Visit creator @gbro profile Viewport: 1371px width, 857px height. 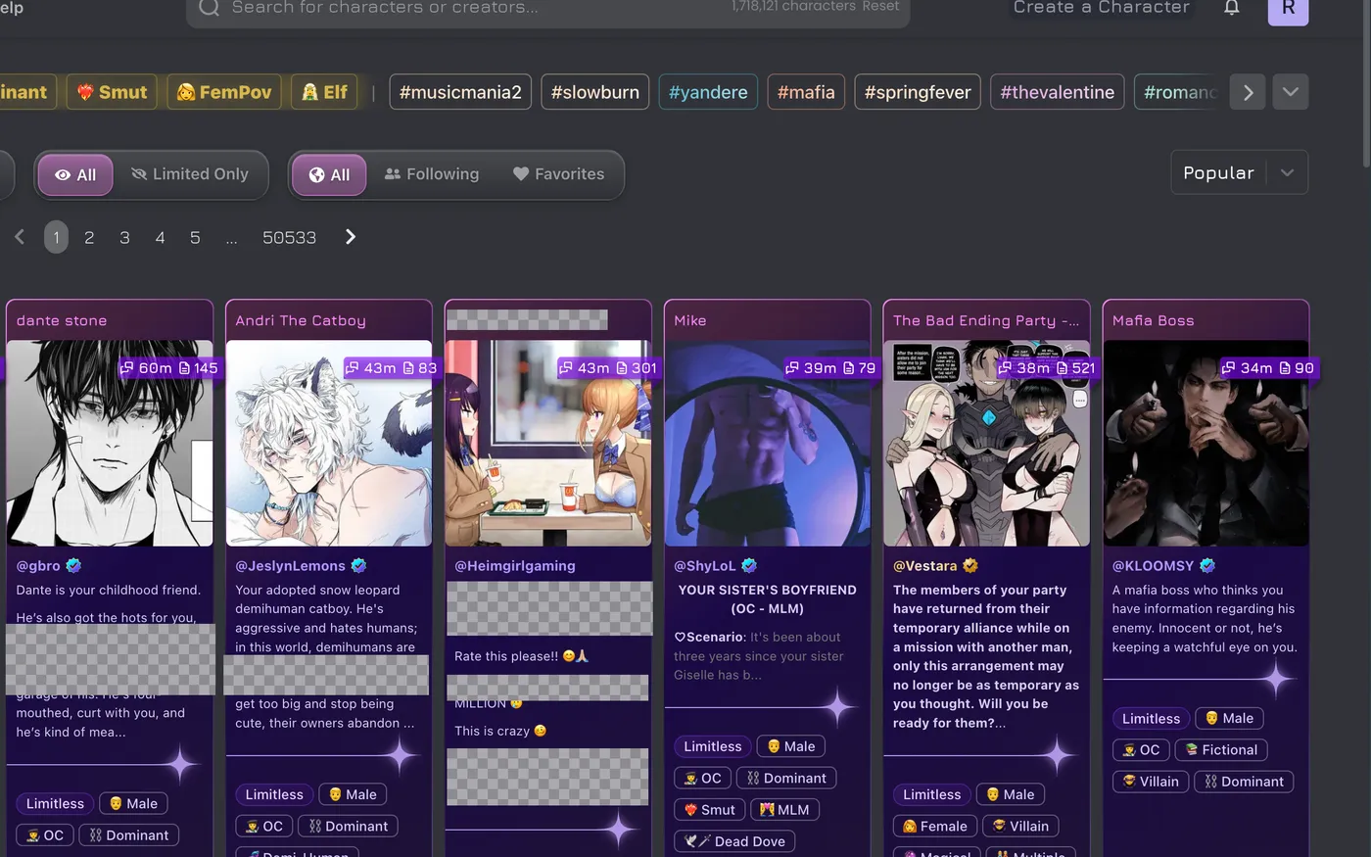38,566
